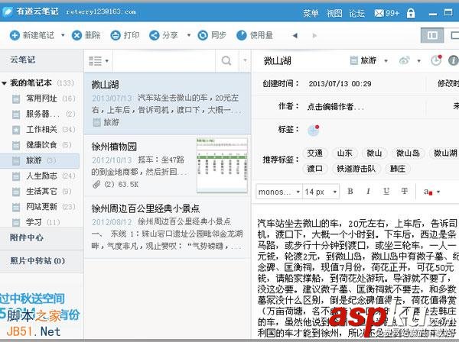Select the 微山湖 note in list
Screen dimensions: 459x342
pyautogui.click(x=167, y=103)
